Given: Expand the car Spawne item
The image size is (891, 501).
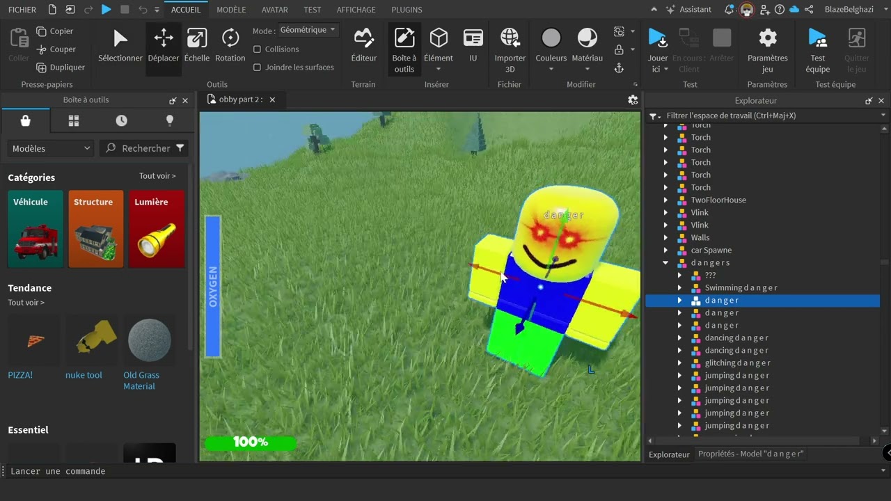Looking at the screenshot, I should pyautogui.click(x=665, y=250).
